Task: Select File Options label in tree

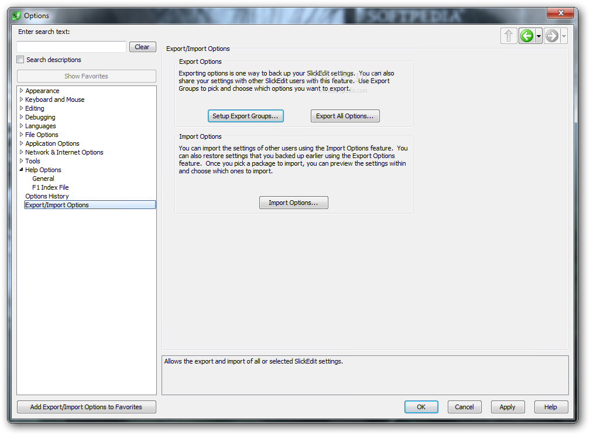Action: point(42,134)
